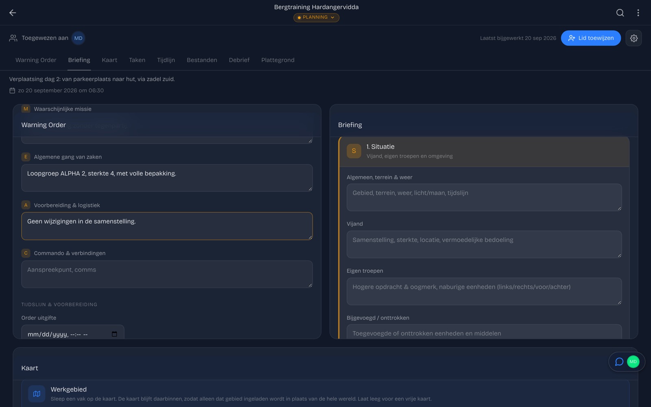
Task: Collapse the 1. Situatie section header
Action: 484,151
